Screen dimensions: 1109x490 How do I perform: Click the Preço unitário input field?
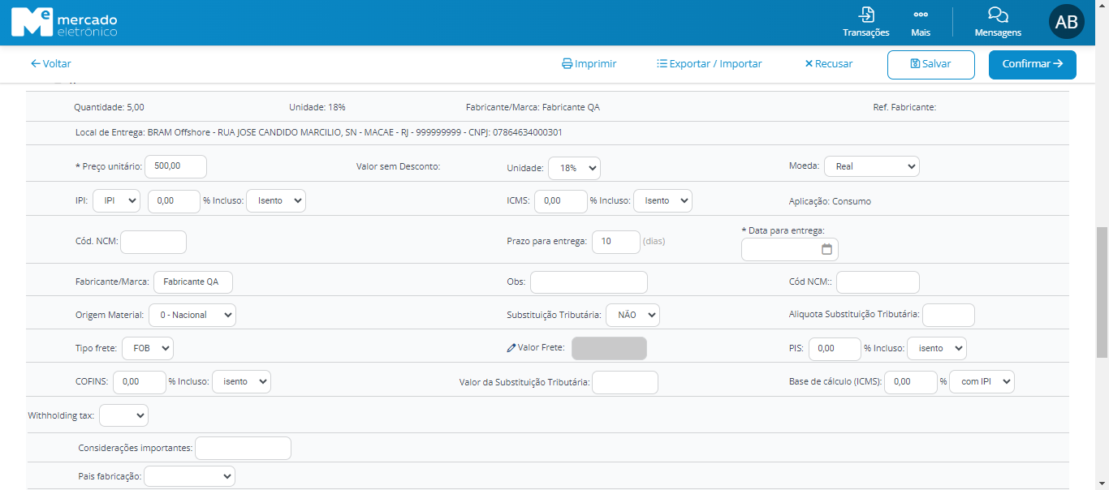[175, 166]
